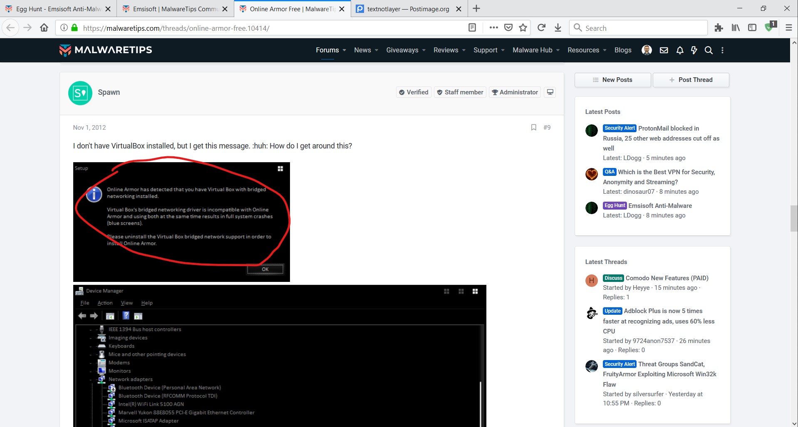Open the Forums navigation link
The height and width of the screenshot is (427, 798).
(x=327, y=50)
